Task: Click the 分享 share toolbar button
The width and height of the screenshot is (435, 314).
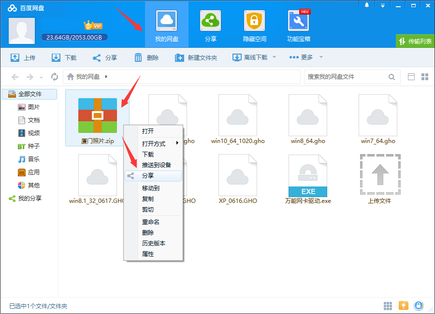Action: tap(105, 57)
